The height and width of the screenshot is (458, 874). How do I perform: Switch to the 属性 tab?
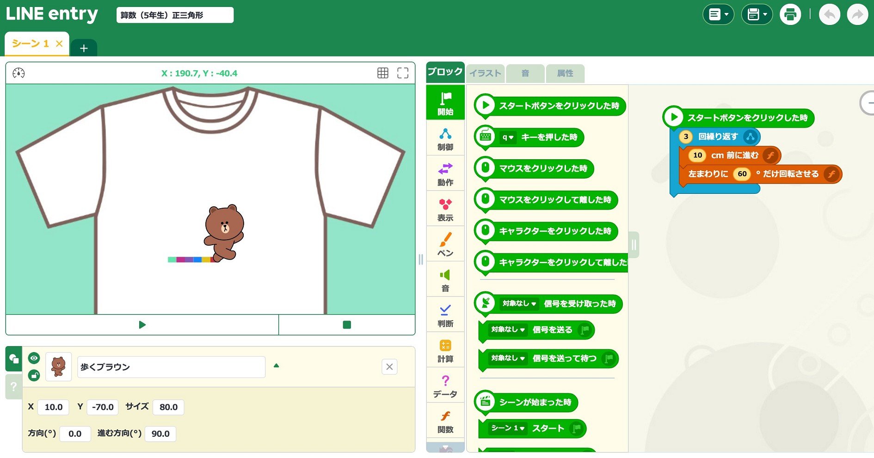click(x=565, y=73)
